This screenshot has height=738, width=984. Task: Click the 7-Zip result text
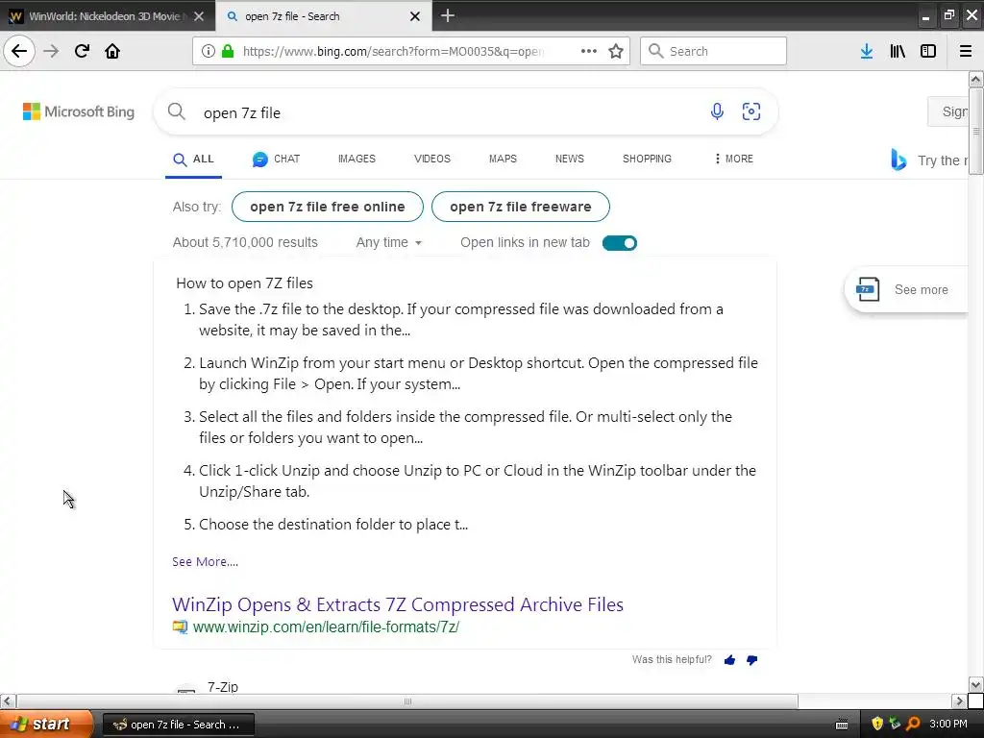click(223, 686)
